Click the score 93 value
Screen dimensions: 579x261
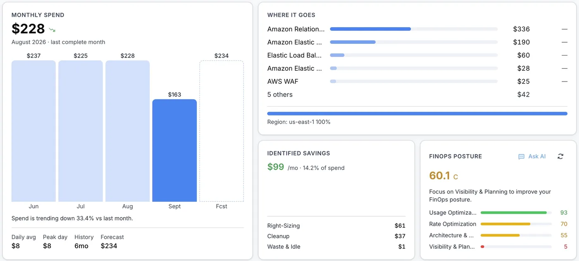[564, 213]
